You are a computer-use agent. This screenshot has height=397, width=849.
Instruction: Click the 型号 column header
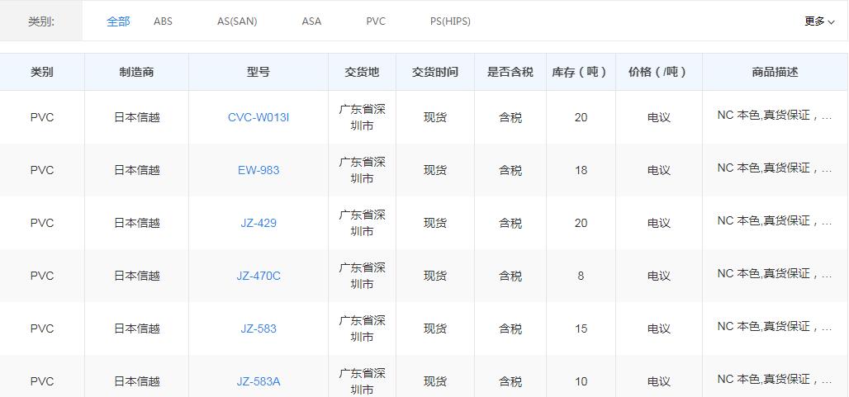(258, 72)
